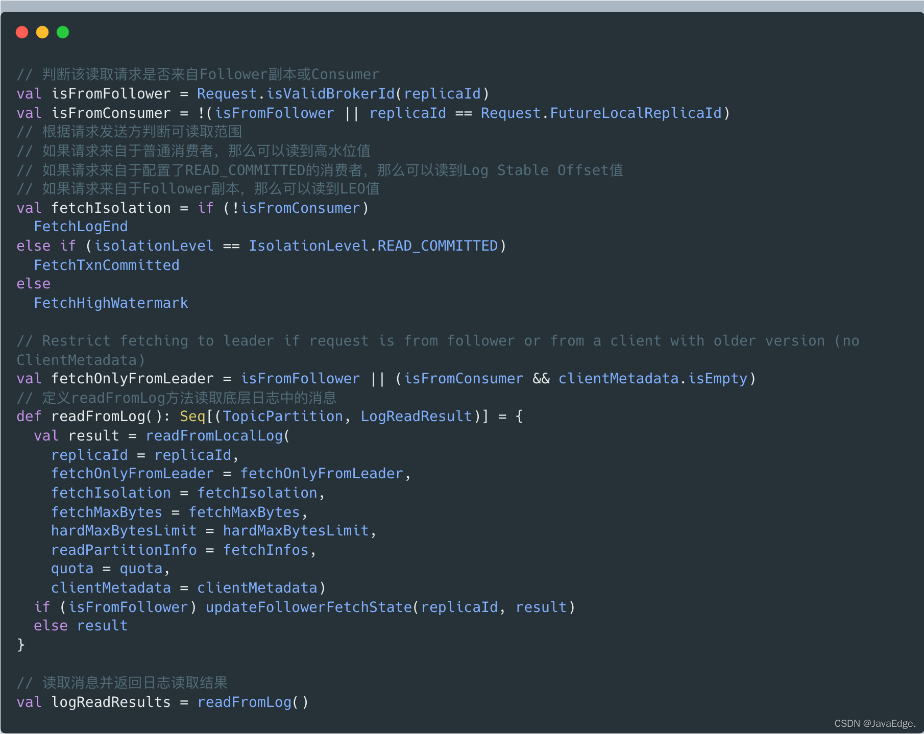The height and width of the screenshot is (734, 924).
Task: Select comment 根据请求发送方判断可读取范围
Action: (129, 132)
